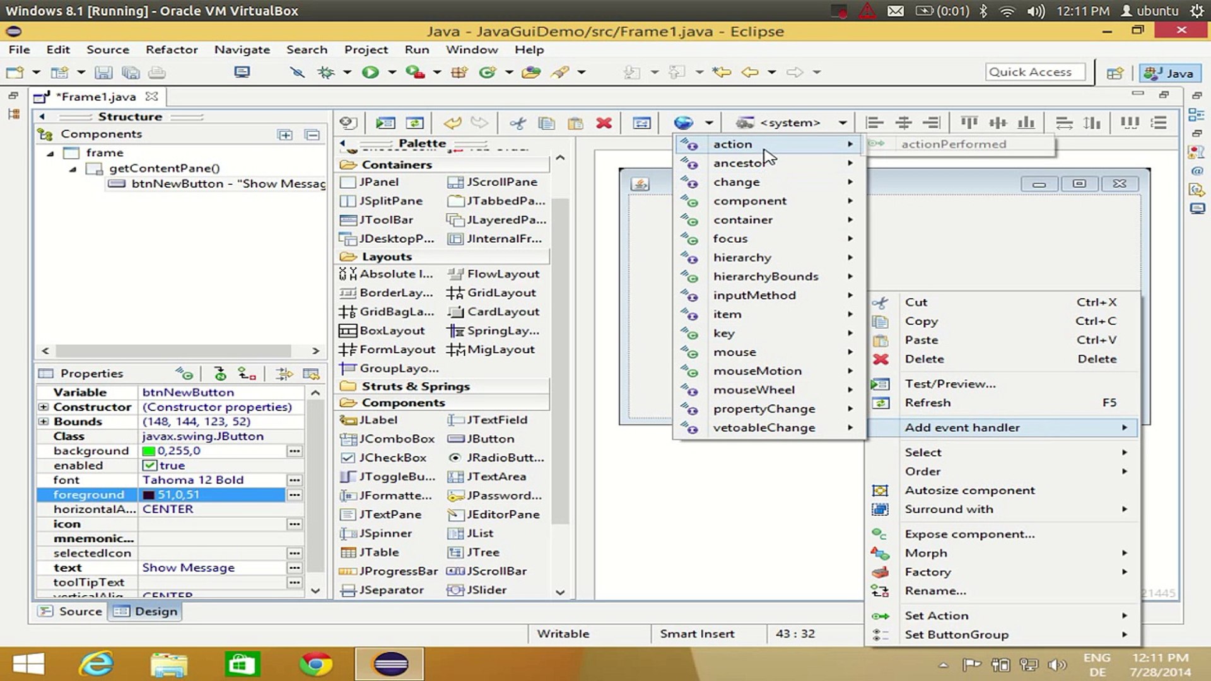The image size is (1211, 681).
Task: Click the Center horizontally alignment icon
Action: [903, 123]
